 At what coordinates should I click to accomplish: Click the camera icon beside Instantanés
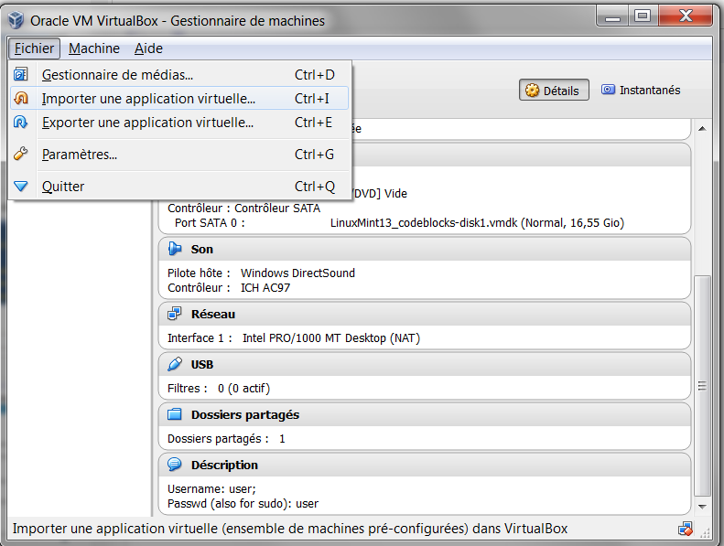pyautogui.click(x=608, y=90)
